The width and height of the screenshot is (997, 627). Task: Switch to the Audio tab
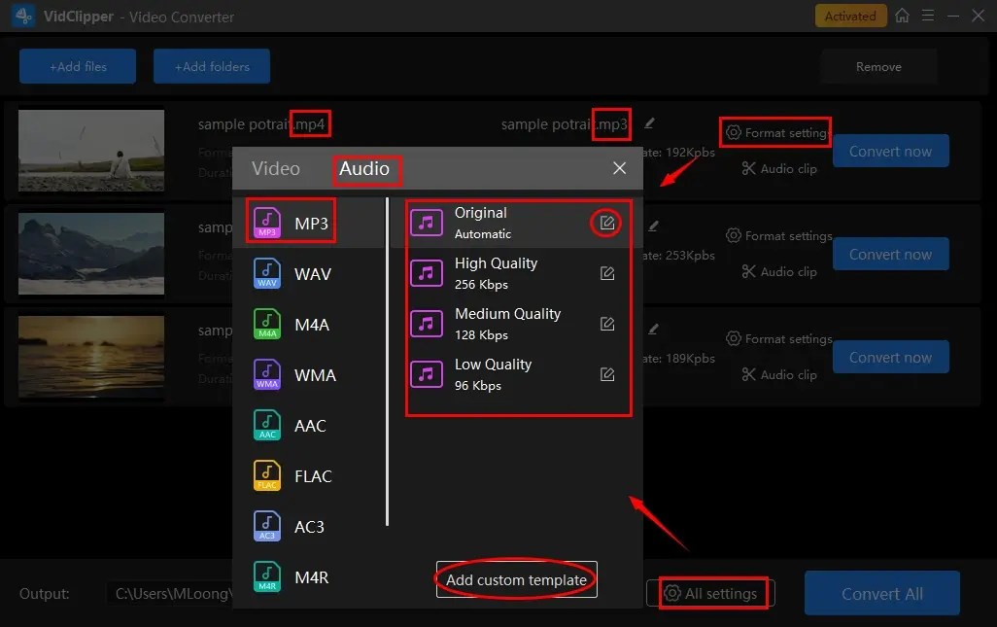tap(363, 168)
